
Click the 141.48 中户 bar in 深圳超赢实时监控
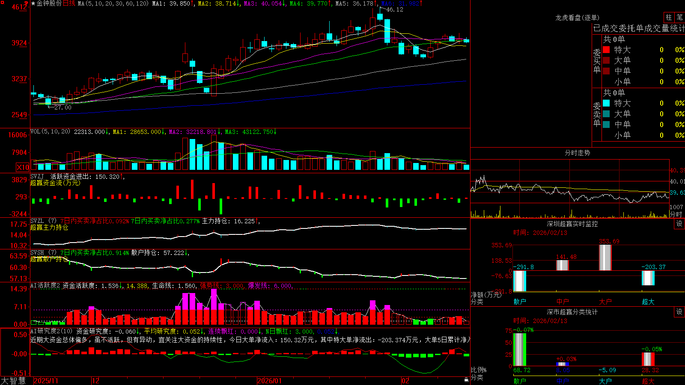562,265
